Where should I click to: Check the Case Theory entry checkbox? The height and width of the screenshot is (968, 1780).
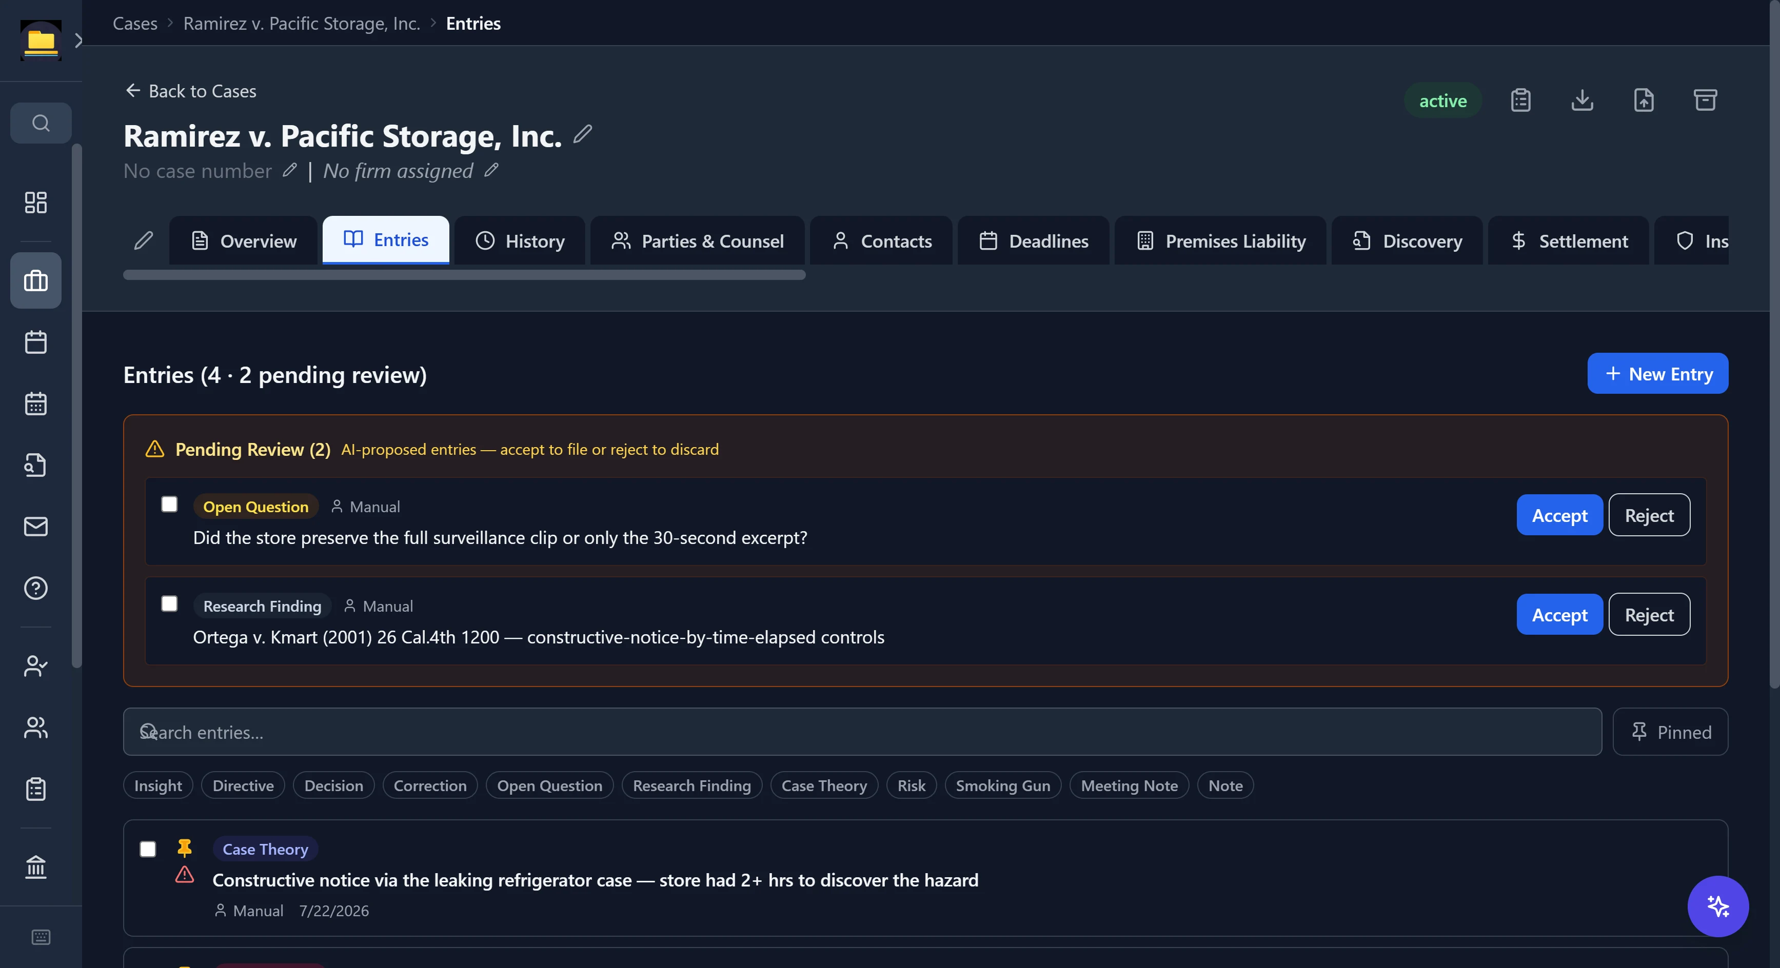[x=148, y=849]
